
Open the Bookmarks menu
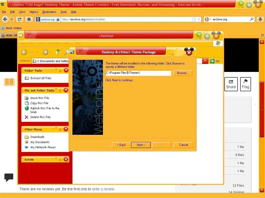tap(49, 12)
